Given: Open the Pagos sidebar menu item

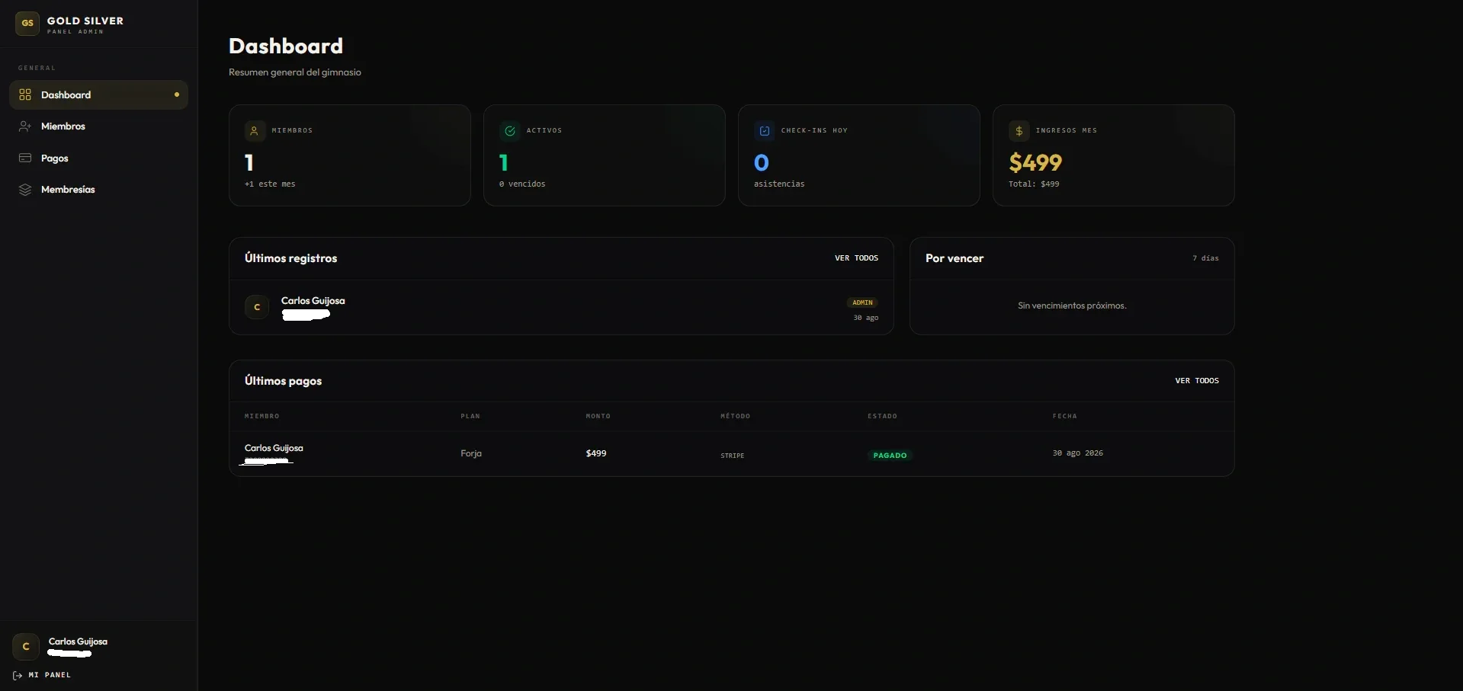Looking at the screenshot, I should tap(98, 158).
